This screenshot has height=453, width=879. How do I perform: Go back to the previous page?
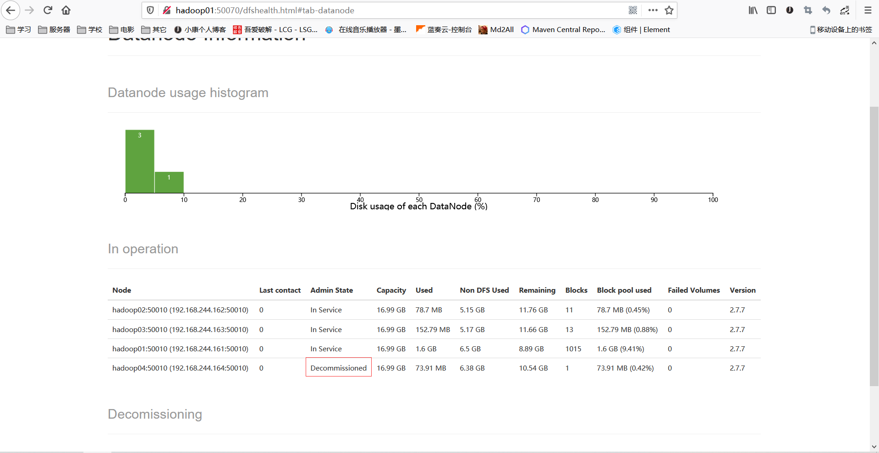pyautogui.click(x=11, y=10)
